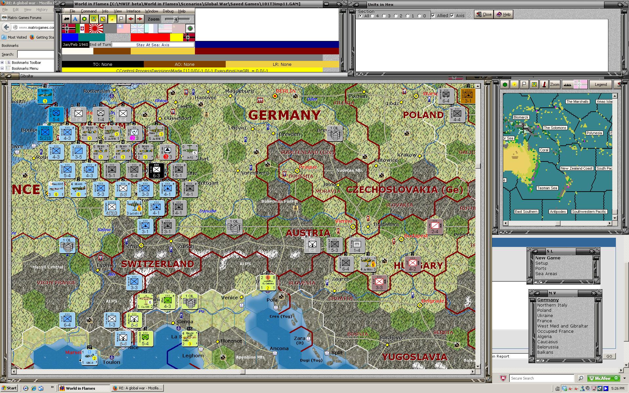Select section 2 radio button
Viewport: 629px width, 393px height.
[396, 16]
